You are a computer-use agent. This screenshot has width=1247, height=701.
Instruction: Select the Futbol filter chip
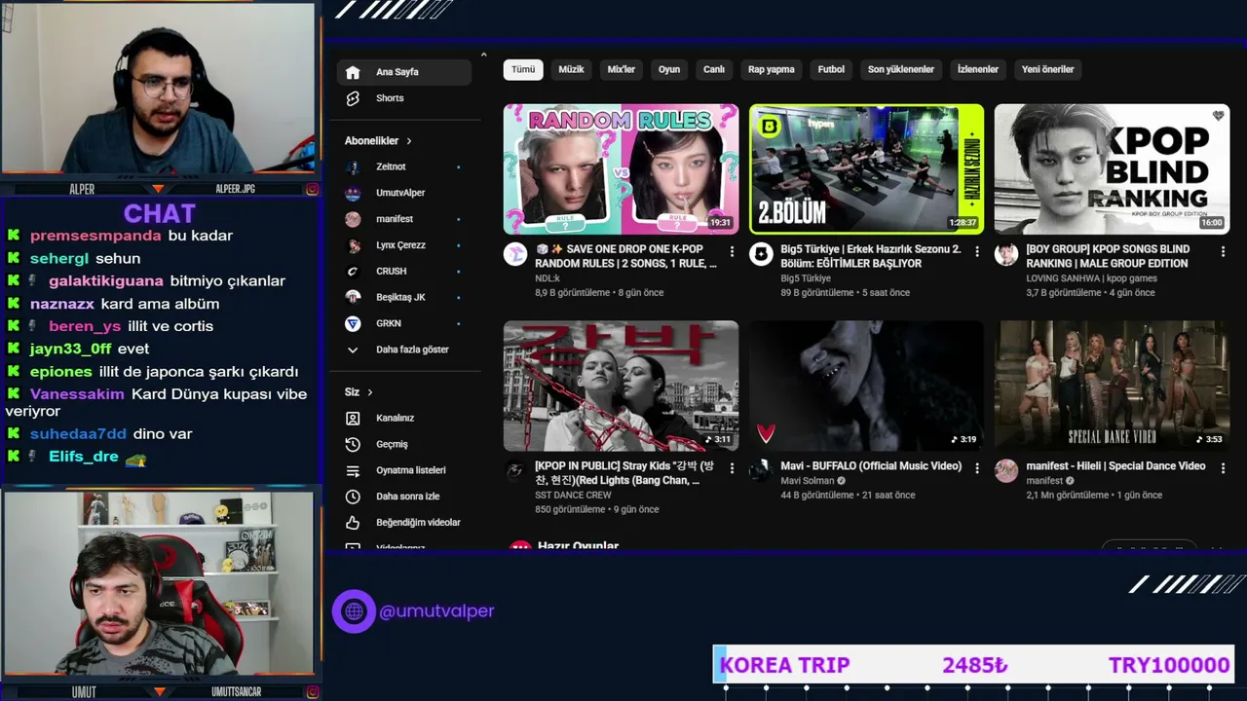pos(831,69)
